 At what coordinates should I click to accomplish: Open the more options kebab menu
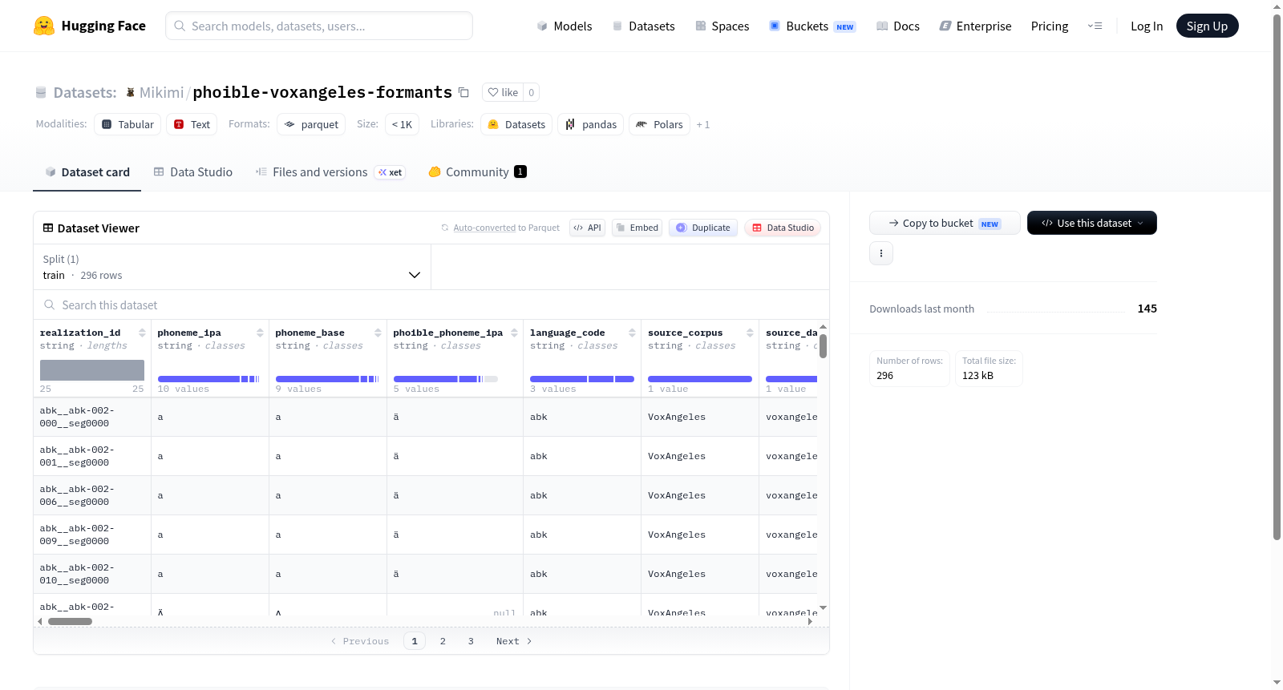881,253
